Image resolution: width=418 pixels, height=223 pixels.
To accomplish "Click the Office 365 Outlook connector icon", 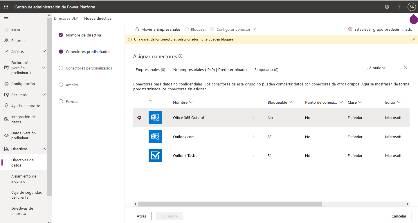I will pos(155,117).
